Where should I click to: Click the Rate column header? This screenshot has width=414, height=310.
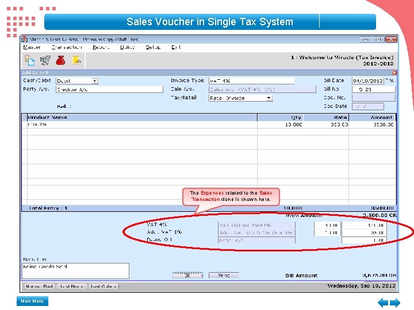coord(326,118)
